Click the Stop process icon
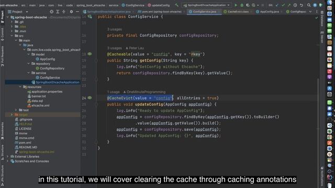The height and width of the screenshot is (188, 335). pos(263,5)
